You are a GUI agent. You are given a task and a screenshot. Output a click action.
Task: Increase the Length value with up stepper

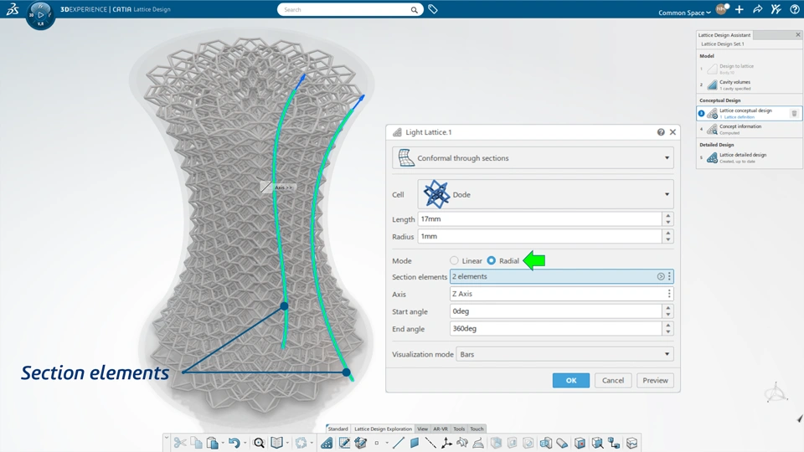(x=667, y=215)
